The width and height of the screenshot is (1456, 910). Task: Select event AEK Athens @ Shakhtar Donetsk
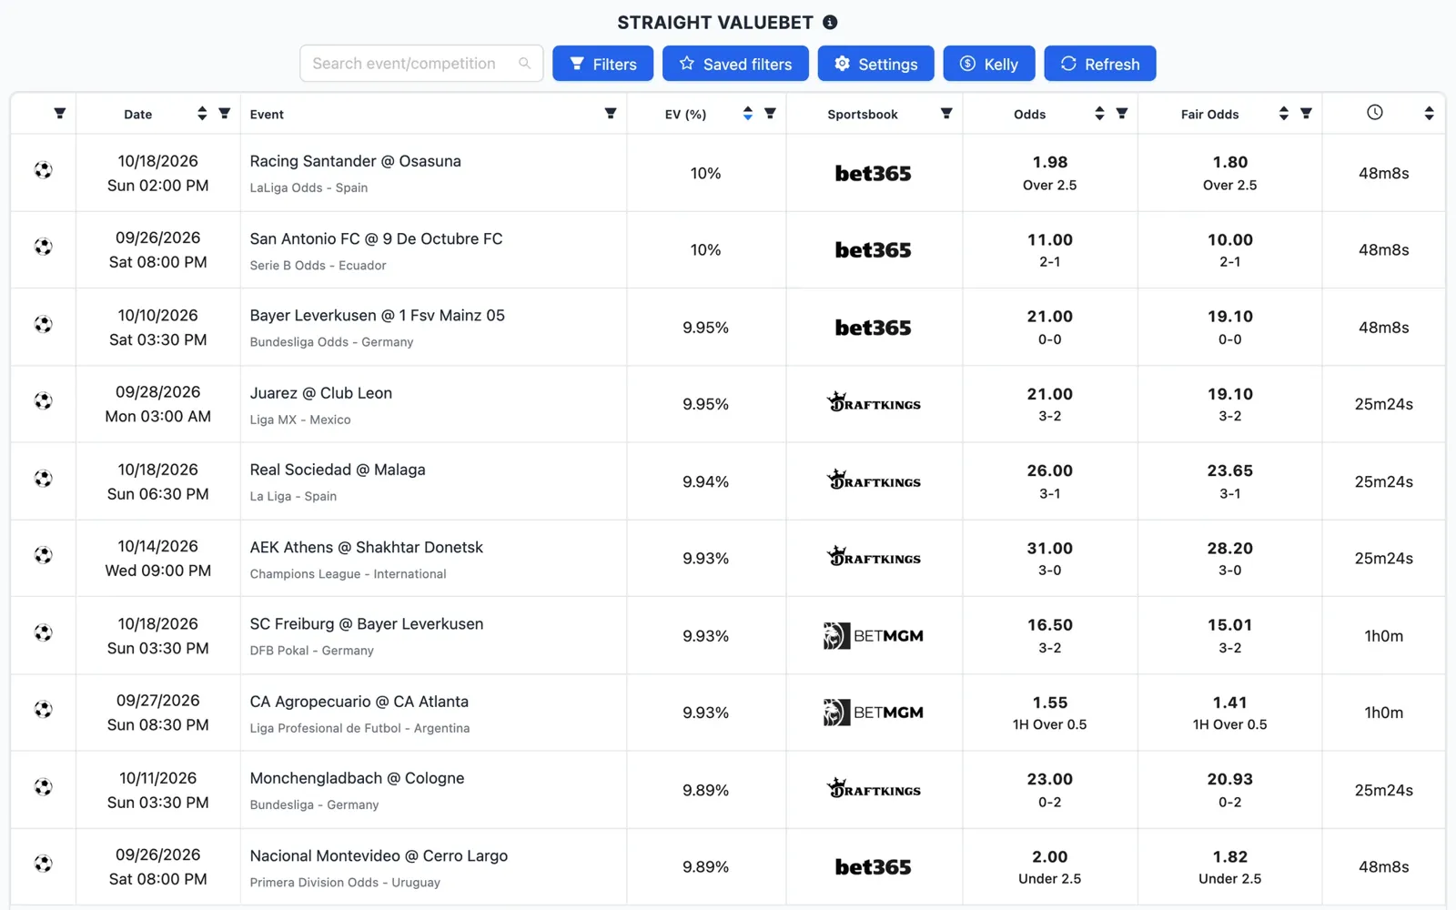366,548
